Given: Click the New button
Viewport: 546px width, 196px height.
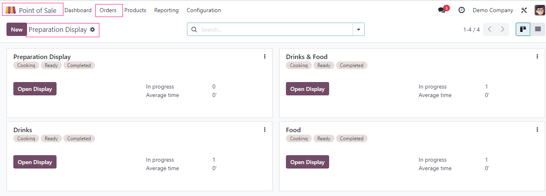Looking at the screenshot, I should [17, 30].
